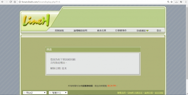Visit the LineH 官網首頁 link
Screen dimensions: 188x95
(135, 93)
